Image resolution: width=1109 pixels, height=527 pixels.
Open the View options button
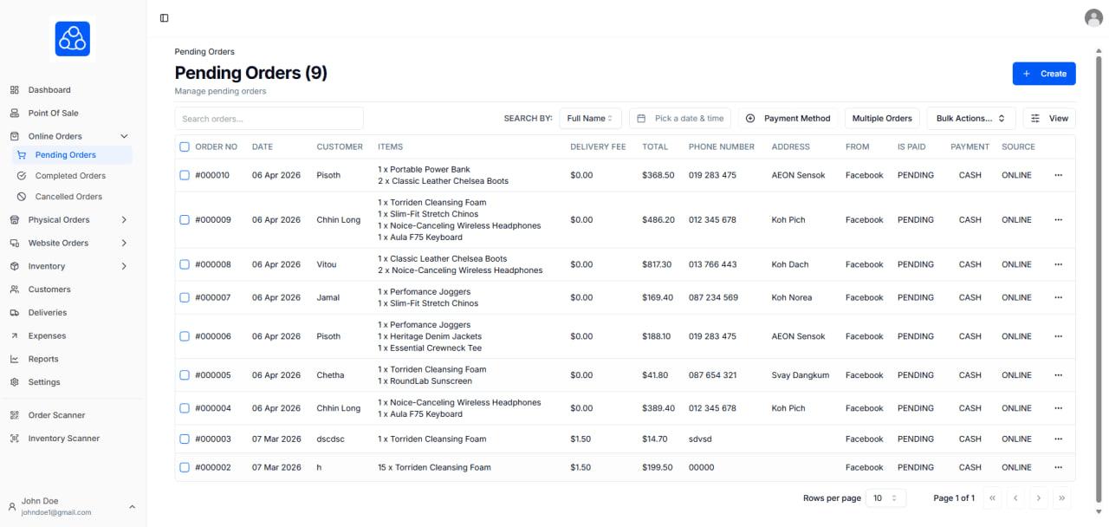coord(1049,119)
